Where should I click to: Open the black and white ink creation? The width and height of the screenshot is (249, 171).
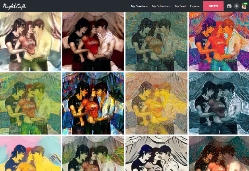click(156, 154)
